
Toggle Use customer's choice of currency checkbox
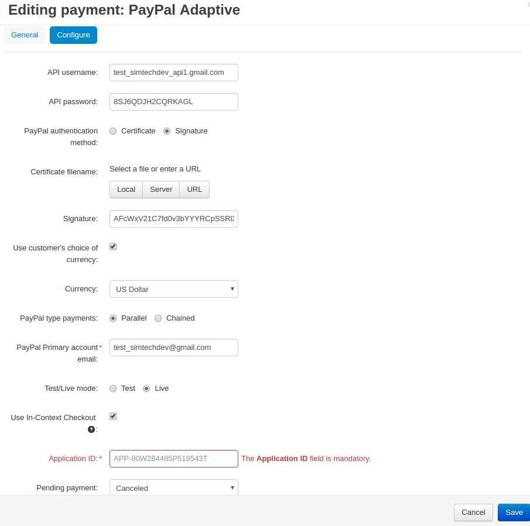click(113, 246)
